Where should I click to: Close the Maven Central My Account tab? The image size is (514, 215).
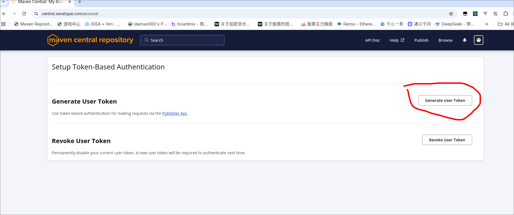click(70, 2)
